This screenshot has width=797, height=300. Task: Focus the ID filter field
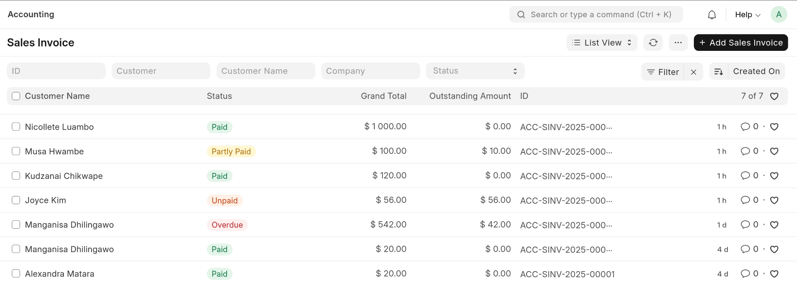click(x=56, y=71)
